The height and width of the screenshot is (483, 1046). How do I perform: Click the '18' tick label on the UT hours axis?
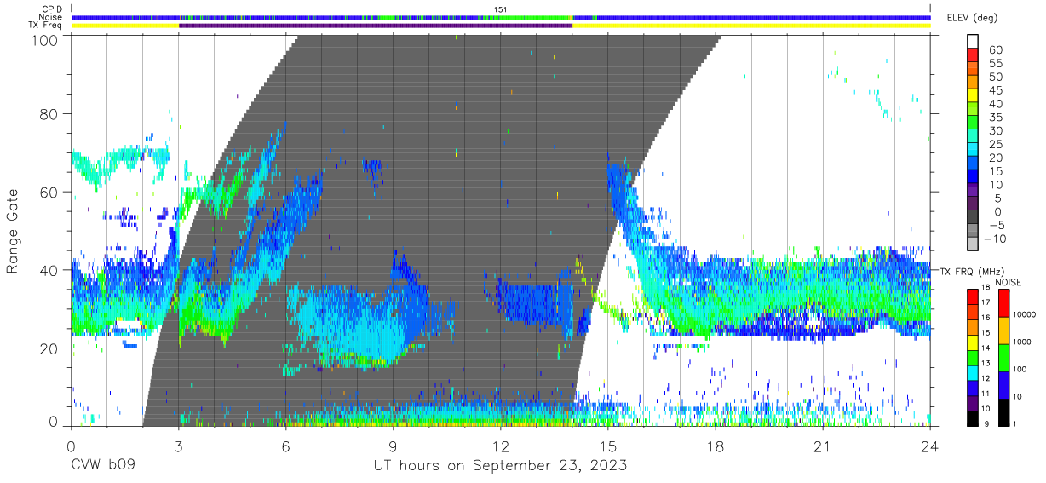[x=716, y=446]
